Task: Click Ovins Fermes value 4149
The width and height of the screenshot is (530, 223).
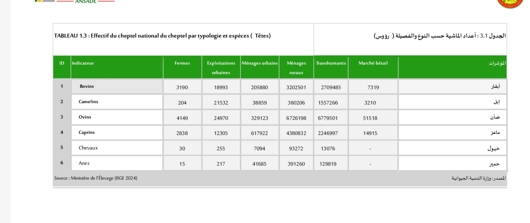Action: coord(182,118)
